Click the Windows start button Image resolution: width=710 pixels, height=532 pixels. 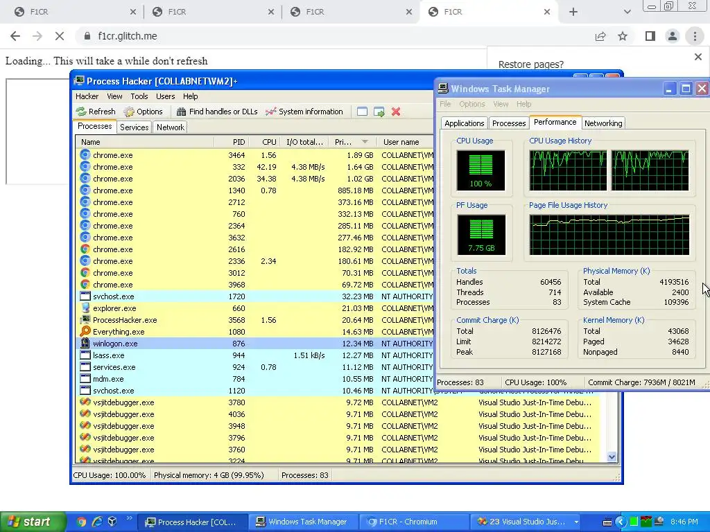click(33, 522)
